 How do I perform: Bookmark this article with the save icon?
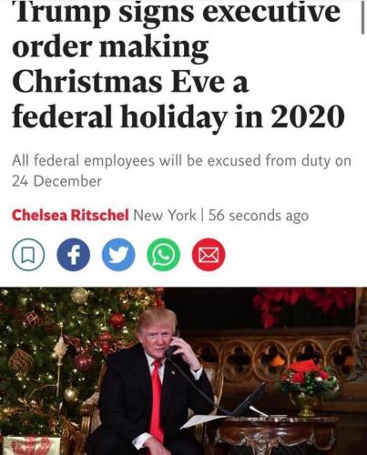(x=28, y=255)
